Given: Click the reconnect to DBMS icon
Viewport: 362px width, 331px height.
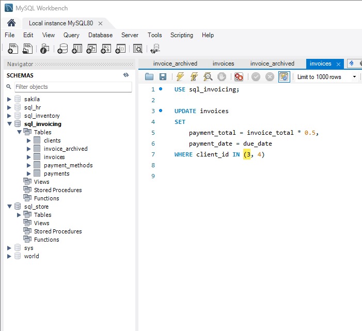Looking at the screenshot, I should (154, 49).
